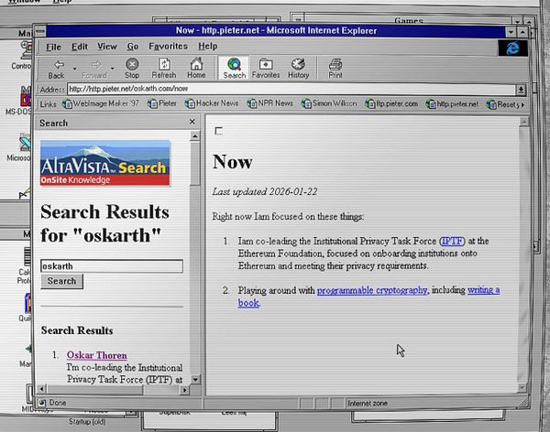Viewport: 550px width, 432px height.
Task: Open the MS-DOS icon behind the browser
Action: [18, 102]
